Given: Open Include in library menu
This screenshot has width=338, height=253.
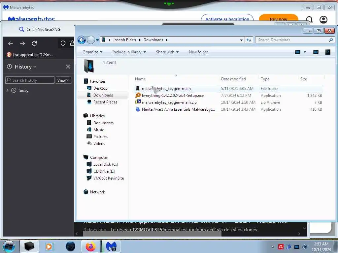Looking at the screenshot, I should pyautogui.click(x=129, y=52).
